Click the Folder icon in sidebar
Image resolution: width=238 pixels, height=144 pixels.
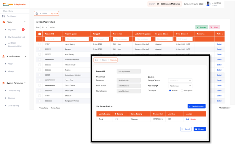(4, 22)
